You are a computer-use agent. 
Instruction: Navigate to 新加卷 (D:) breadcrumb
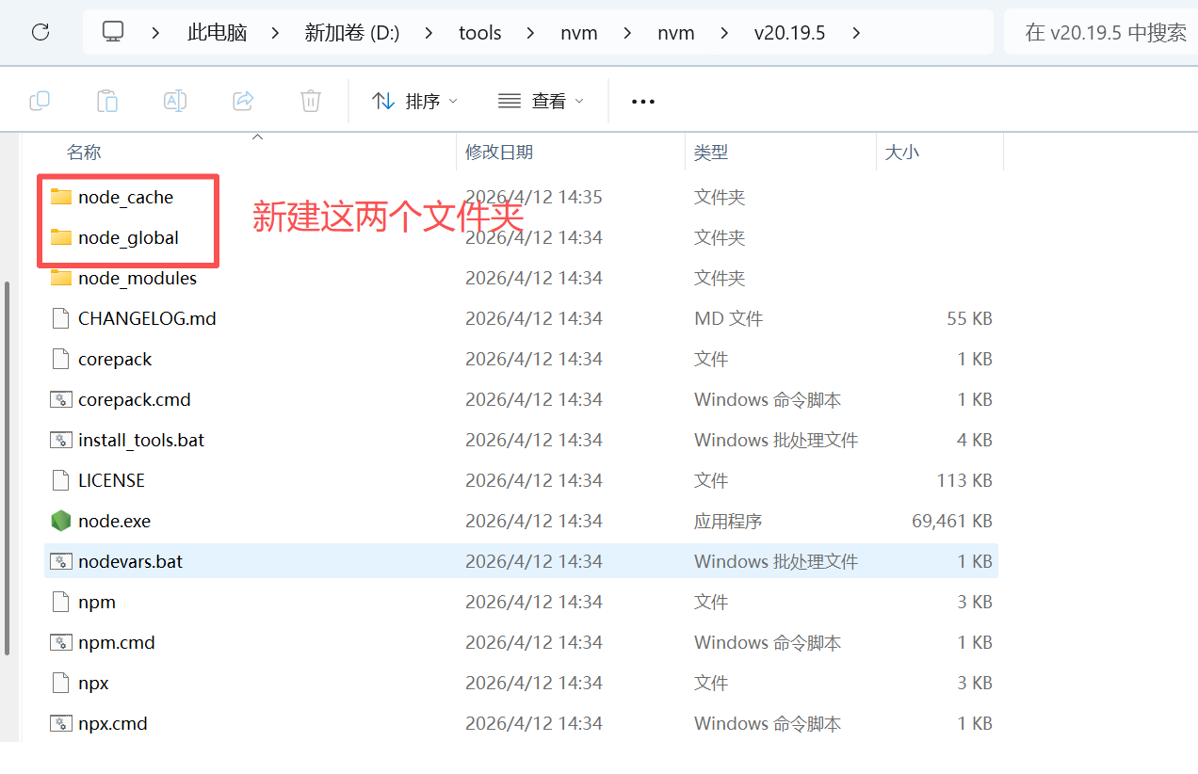pyautogui.click(x=352, y=33)
